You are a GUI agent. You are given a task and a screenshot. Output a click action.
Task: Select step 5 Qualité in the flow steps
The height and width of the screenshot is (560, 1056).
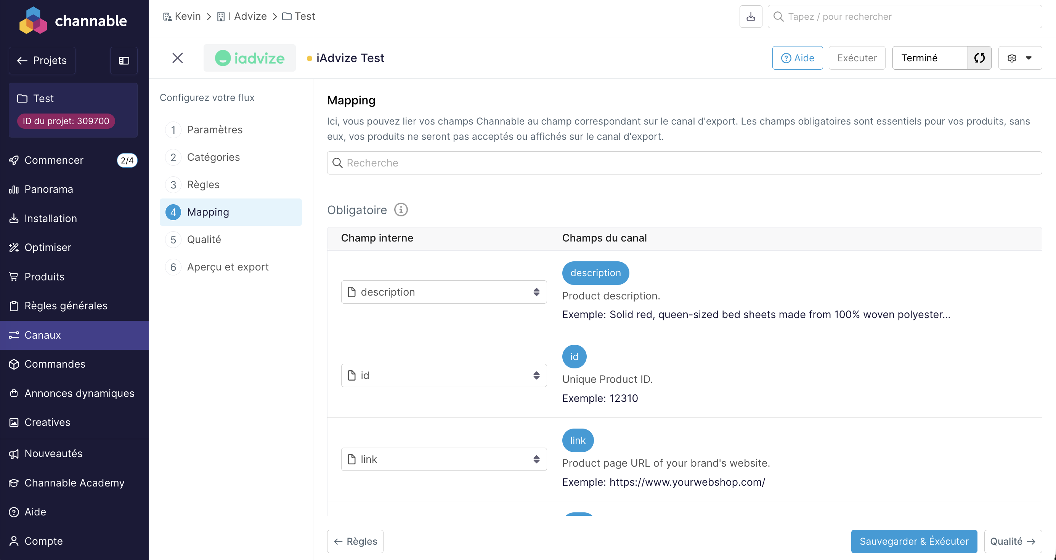tap(204, 239)
